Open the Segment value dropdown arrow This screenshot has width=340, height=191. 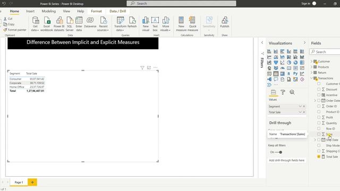coord(300,106)
